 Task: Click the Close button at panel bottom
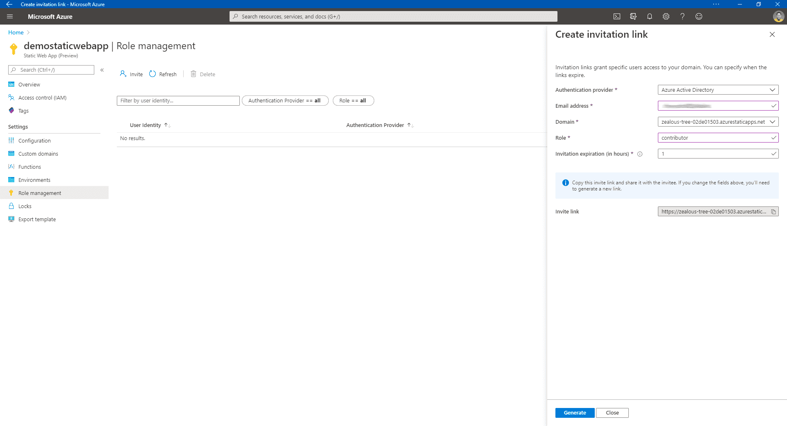(612, 413)
